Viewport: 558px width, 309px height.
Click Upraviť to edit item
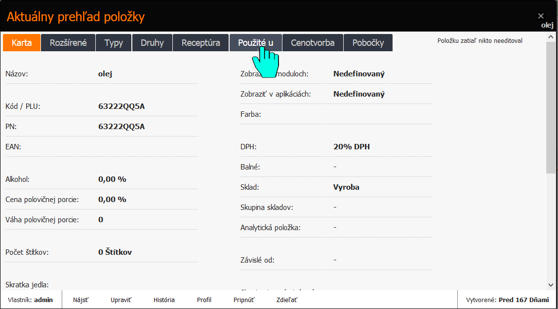coord(120,300)
